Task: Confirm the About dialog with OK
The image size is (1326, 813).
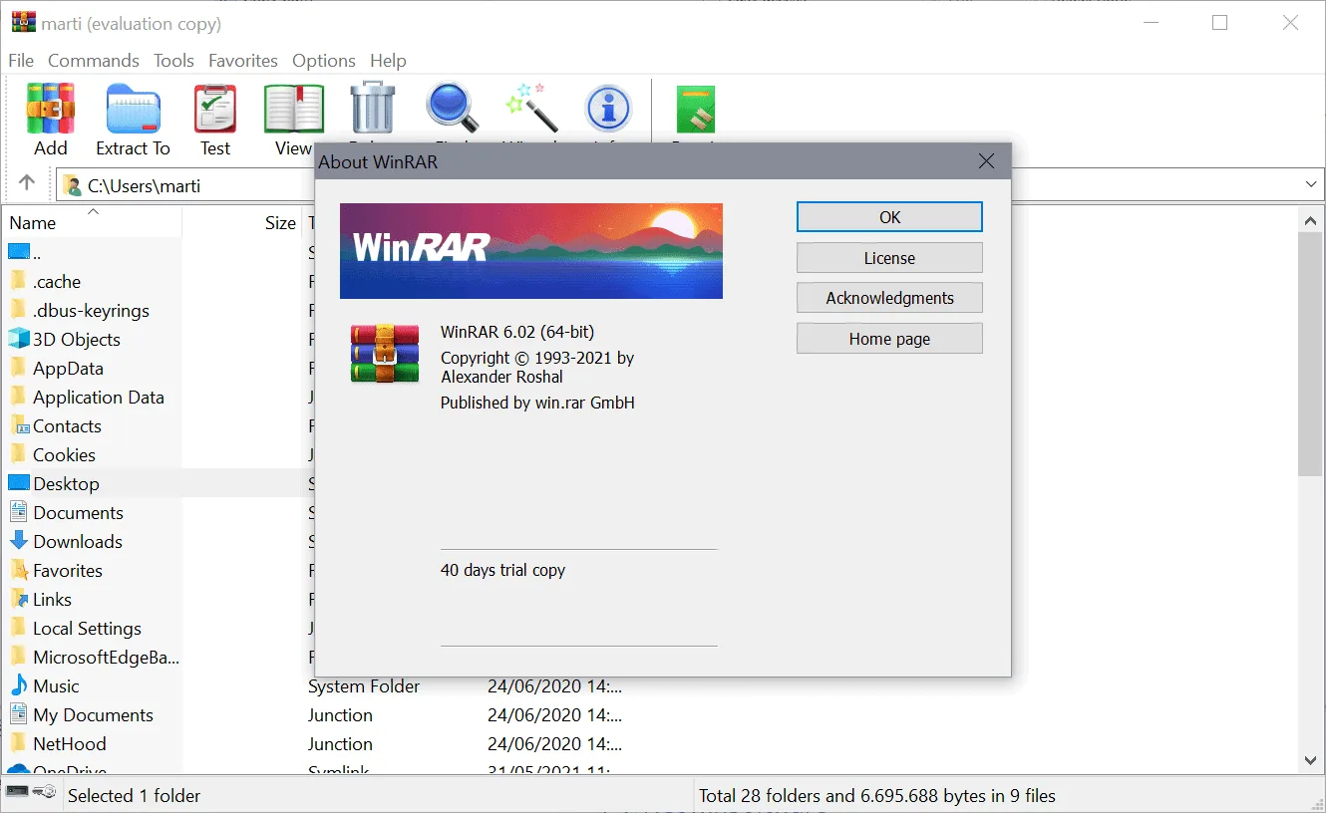Action: coord(888,216)
